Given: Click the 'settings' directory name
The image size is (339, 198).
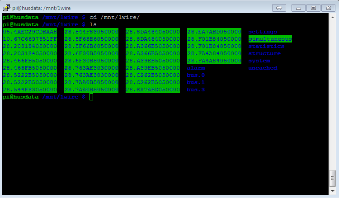Looking at the screenshot, I should (263, 32).
